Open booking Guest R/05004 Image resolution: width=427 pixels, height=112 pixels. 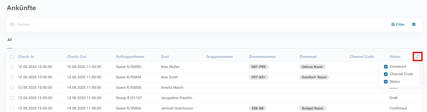click(128, 77)
